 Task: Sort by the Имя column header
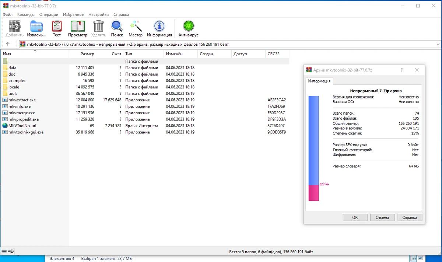(x=35, y=54)
